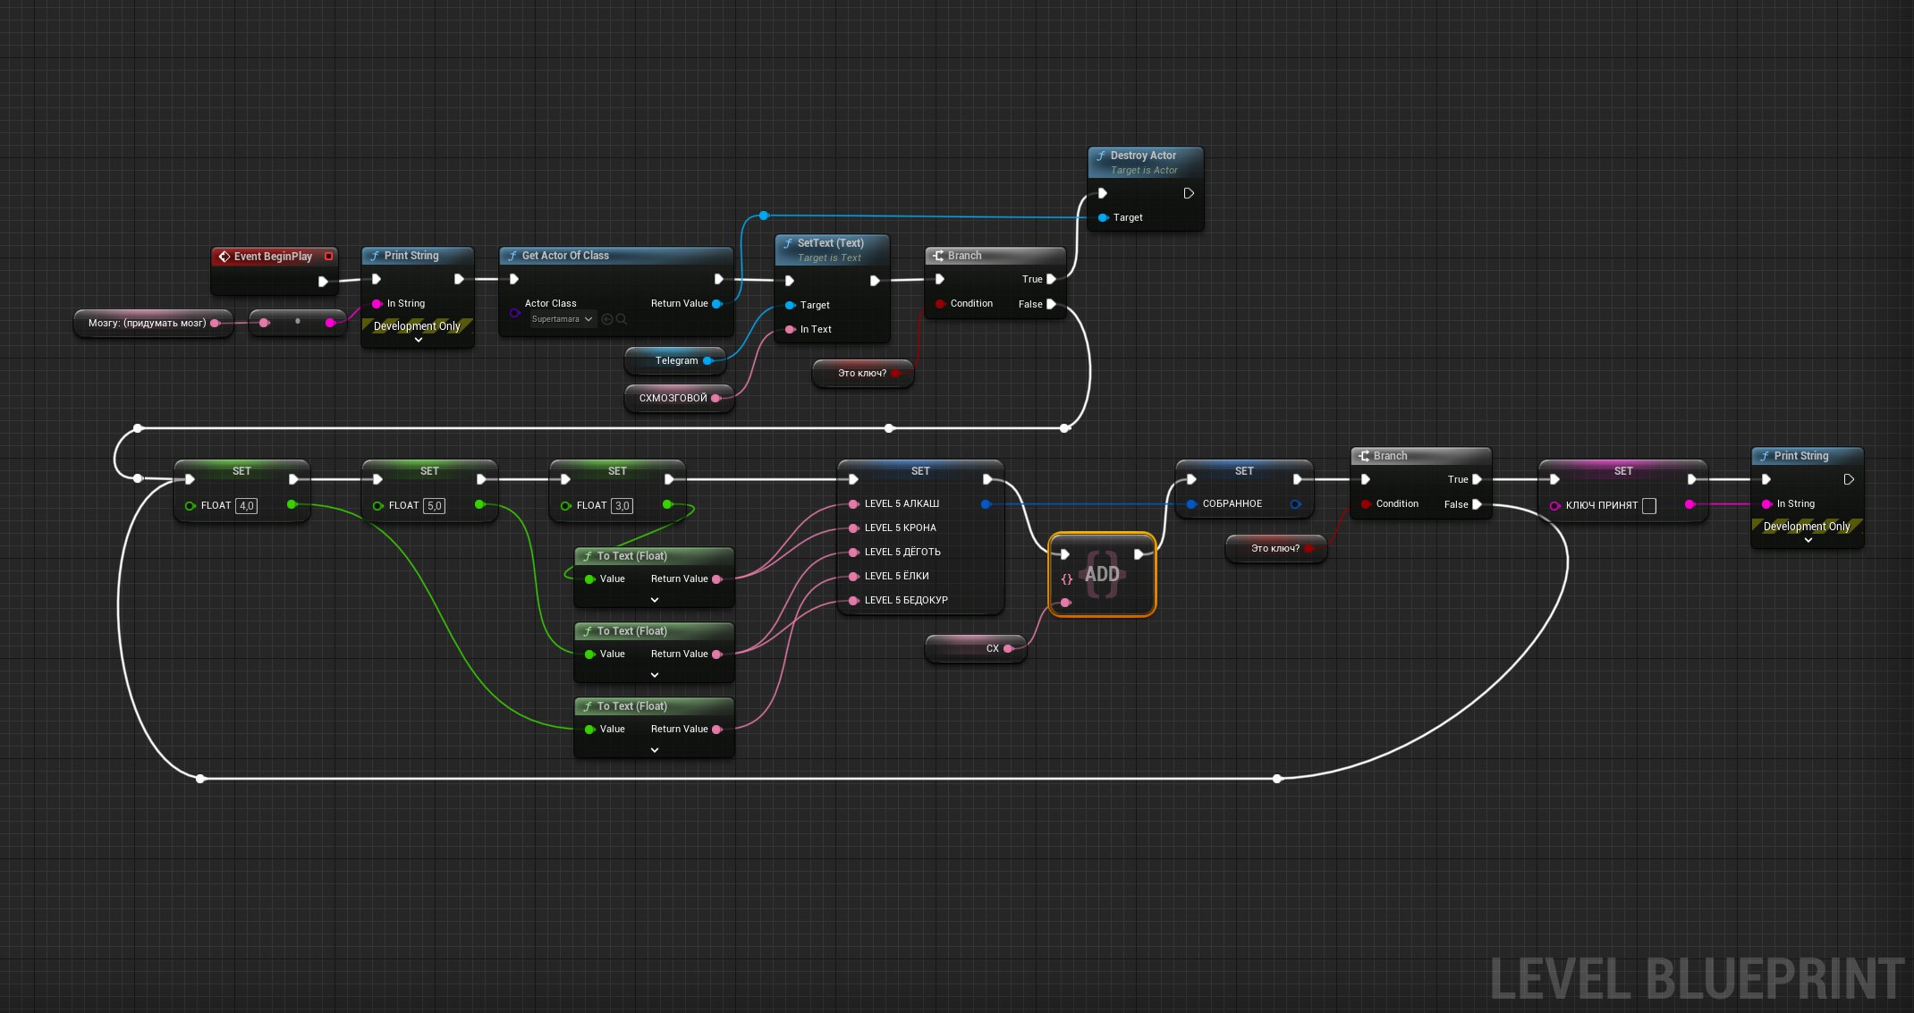Click the browse-to-asset magnifier beside Supertamara
This screenshot has width=1914, height=1013.
[x=622, y=319]
